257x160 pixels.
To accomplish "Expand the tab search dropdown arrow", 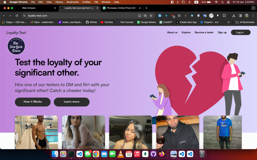I will click(x=253, y=8).
